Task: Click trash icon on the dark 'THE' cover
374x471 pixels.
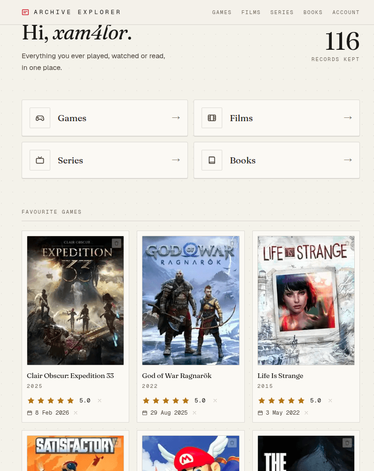Action: point(347,442)
